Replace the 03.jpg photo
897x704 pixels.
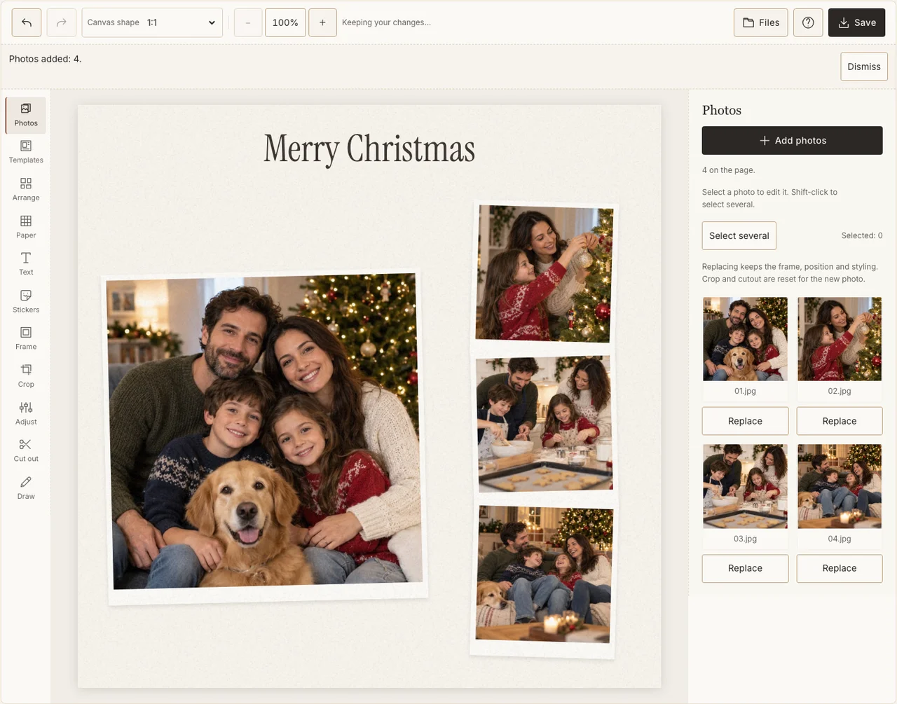pyautogui.click(x=745, y=568)
